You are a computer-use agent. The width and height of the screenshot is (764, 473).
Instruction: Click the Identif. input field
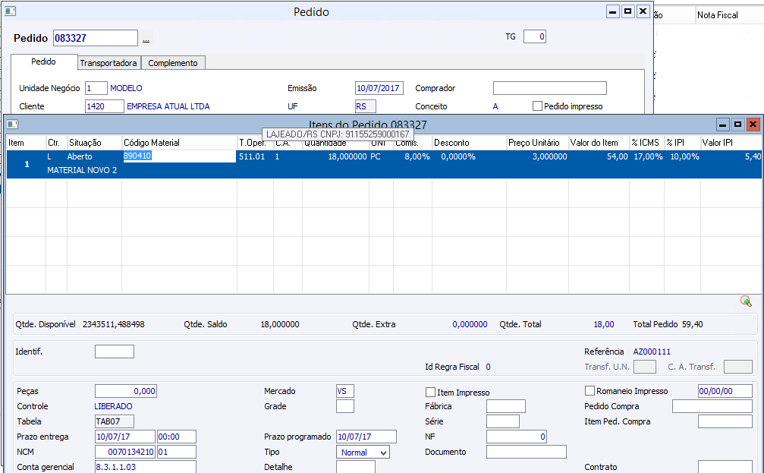114,352
